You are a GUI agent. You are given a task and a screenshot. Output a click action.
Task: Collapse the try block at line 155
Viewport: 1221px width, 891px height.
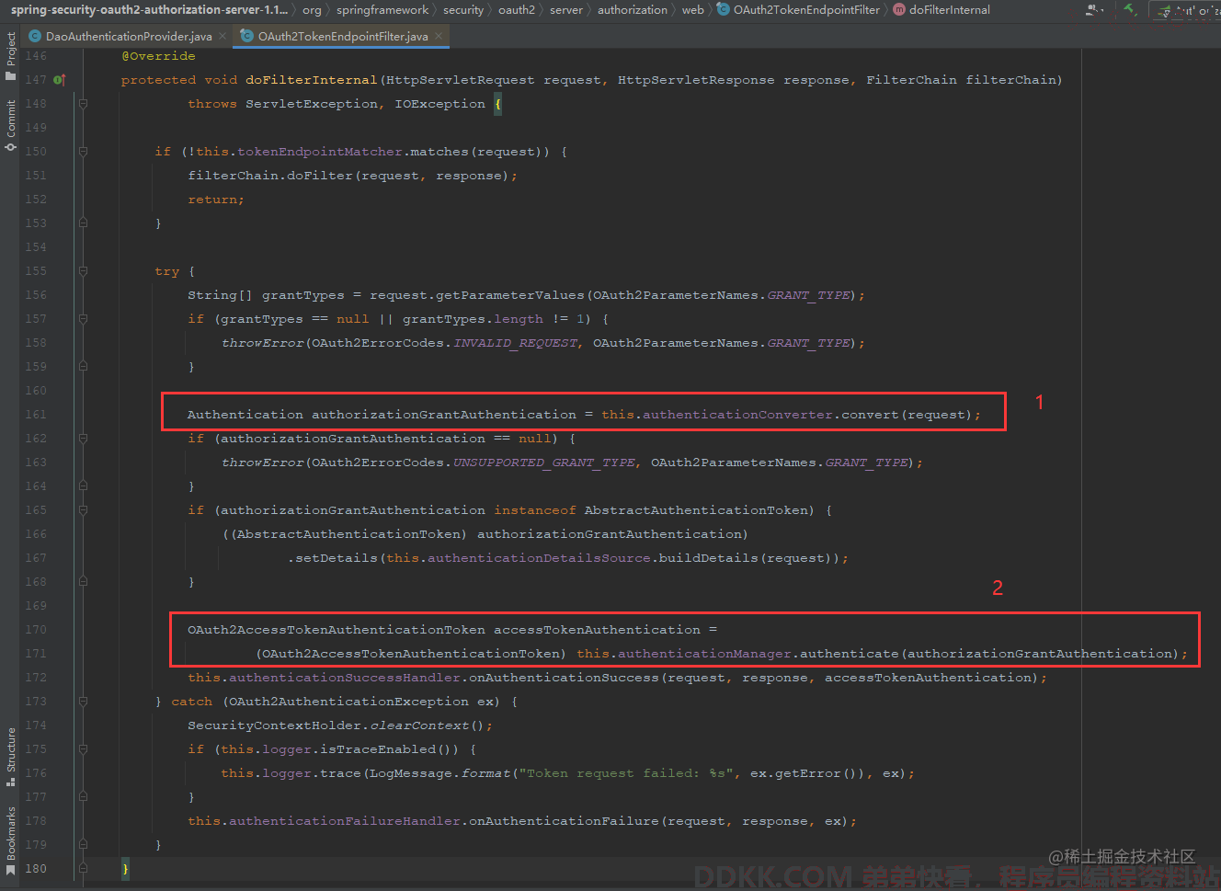click(x=83, y=271)
